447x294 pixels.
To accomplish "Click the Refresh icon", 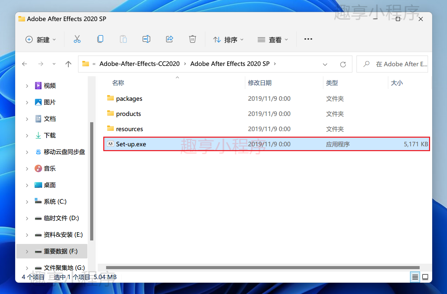I will click(343, 64).
